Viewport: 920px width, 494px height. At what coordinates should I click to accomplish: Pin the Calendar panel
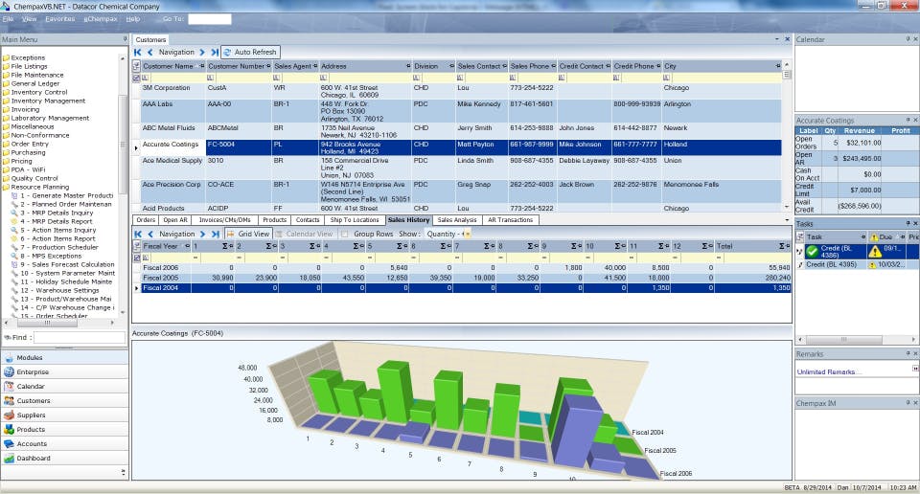pyautogui.click(x=908, y=39)
